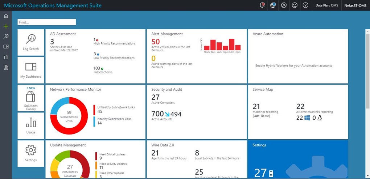Click the Find search field
The height and width of the screenshot is (179, 370).
click(x=47, y=22)
